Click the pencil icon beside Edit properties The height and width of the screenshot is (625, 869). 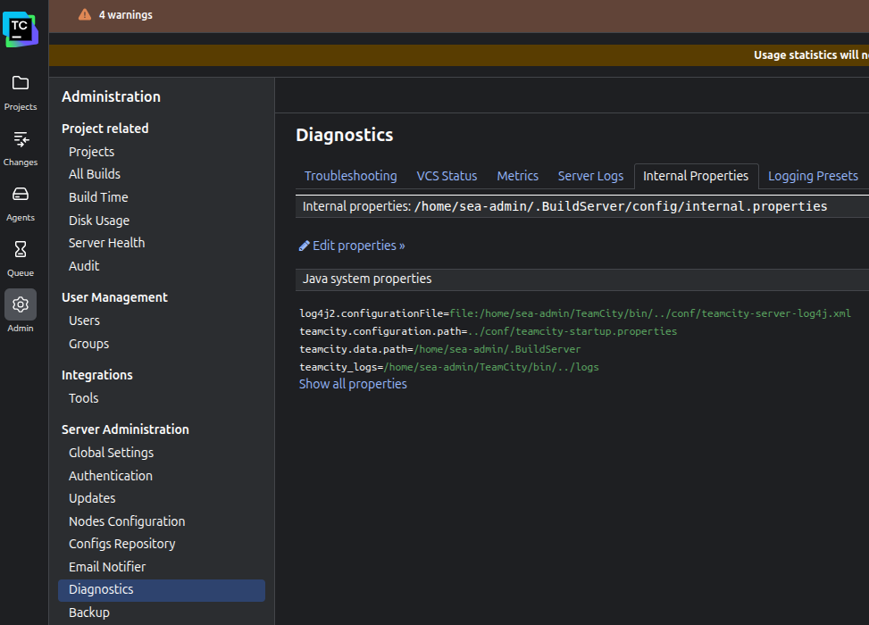[304, 246]
